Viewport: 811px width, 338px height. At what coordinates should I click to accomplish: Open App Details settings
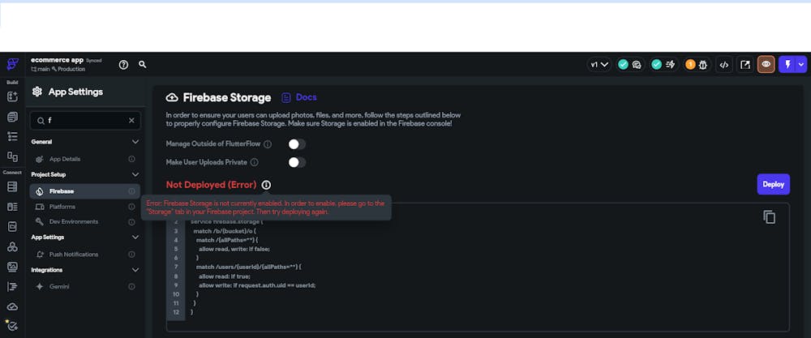[85, 159]
